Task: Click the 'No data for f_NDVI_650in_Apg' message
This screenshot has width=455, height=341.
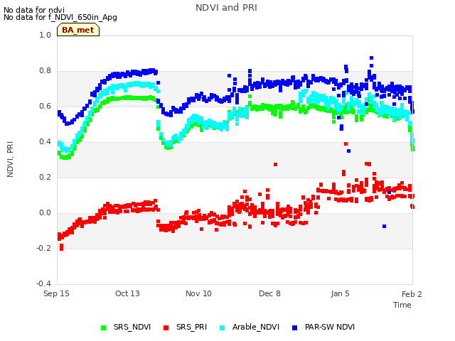Action: pyautogui.click(x=60, y=17)
